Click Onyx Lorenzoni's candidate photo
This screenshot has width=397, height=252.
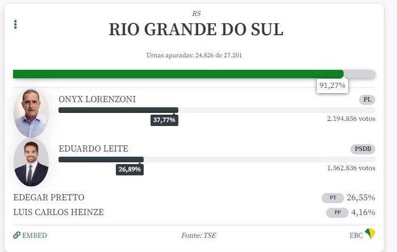31,113
